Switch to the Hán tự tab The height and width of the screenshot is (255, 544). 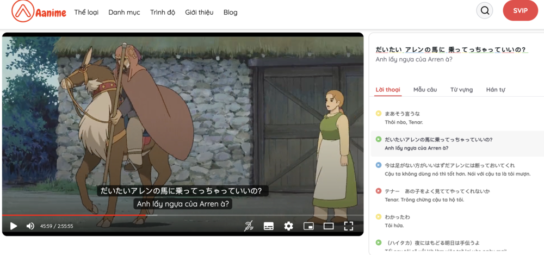[496, 90]
